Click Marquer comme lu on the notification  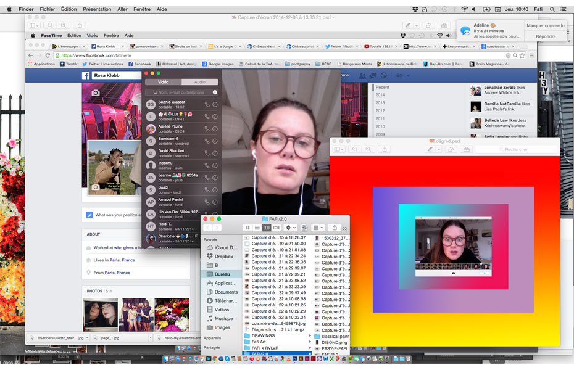coord(546,26)
